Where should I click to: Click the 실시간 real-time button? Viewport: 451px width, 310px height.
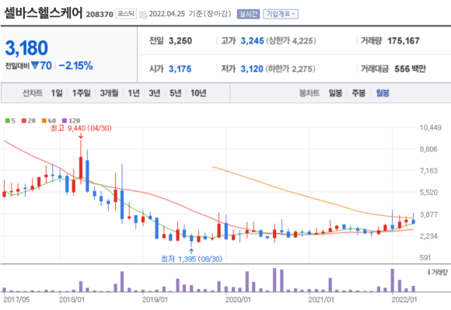coord(248,14)
